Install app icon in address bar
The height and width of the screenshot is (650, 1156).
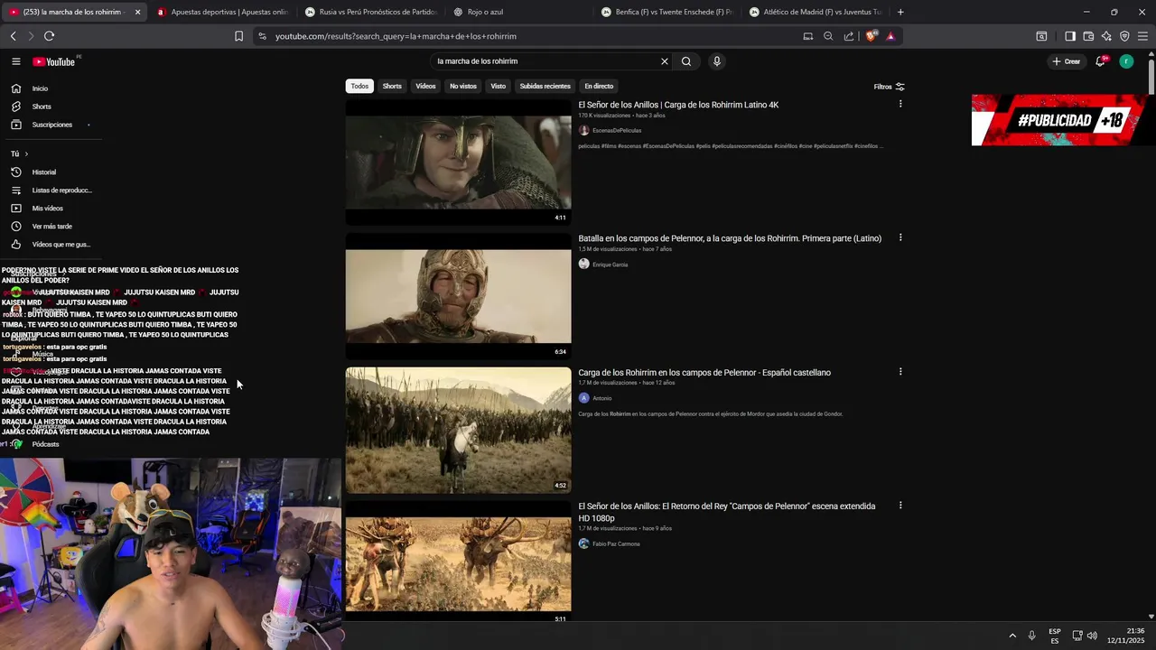pos(808,36)
